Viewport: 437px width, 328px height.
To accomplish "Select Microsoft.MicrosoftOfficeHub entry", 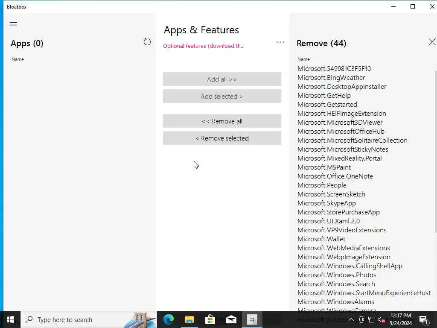I will 341,132.
